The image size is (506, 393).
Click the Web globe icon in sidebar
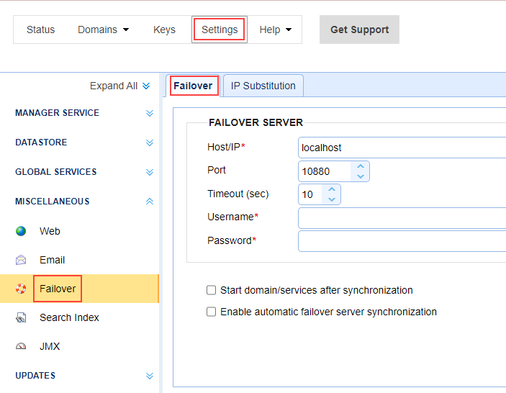pyautogui.click(x=21, y=231)
